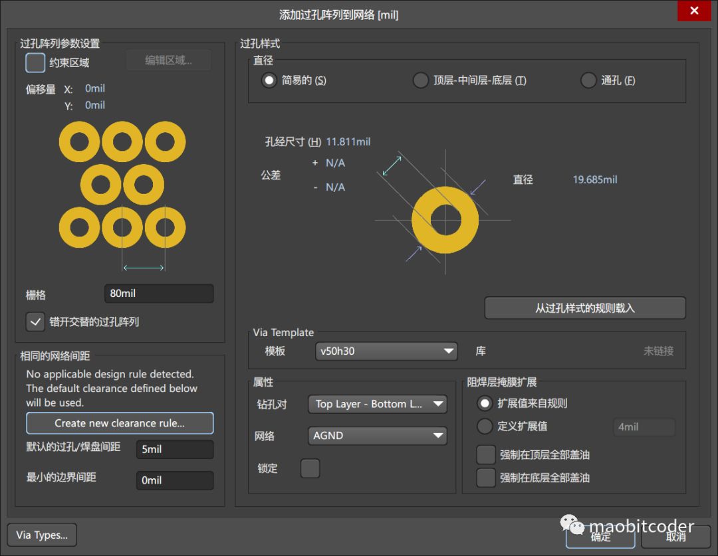Viewport: 718px width, 556px height.
Task: Enable 强制在顶层全部盖油 checkbox
Action: 486,455
